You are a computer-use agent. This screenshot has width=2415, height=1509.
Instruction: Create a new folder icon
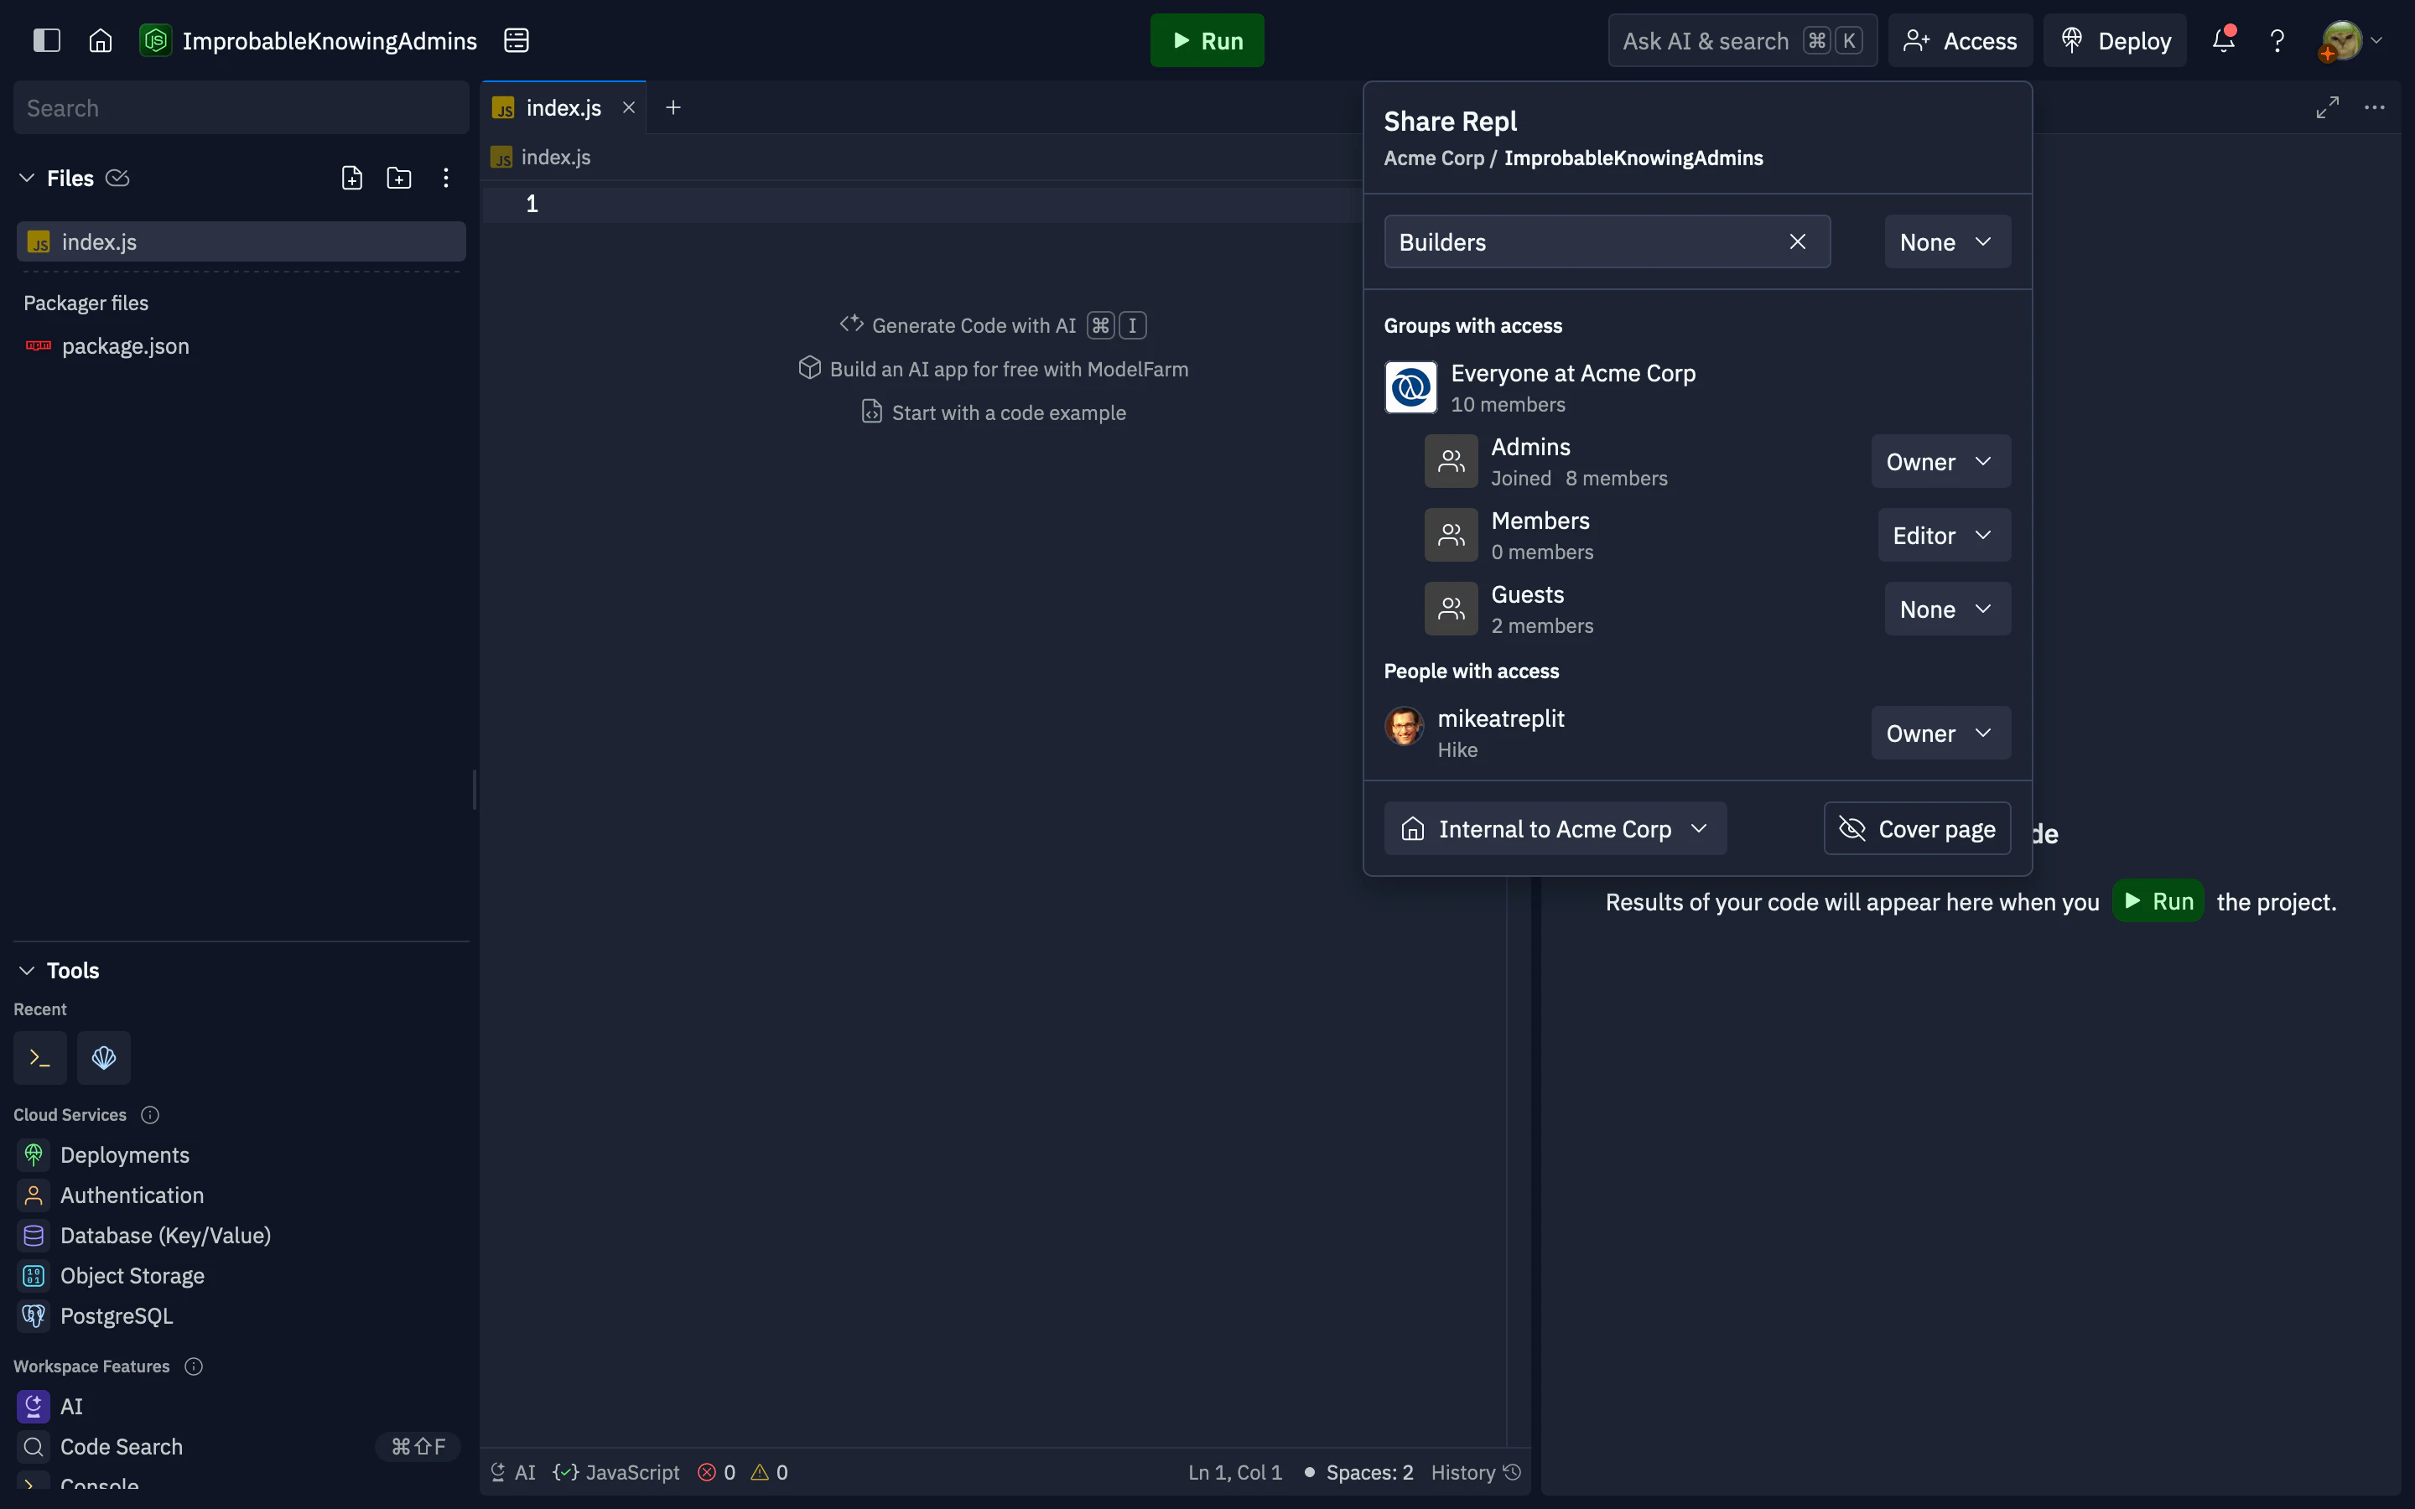pyautogui.click(x=399, y=178)
